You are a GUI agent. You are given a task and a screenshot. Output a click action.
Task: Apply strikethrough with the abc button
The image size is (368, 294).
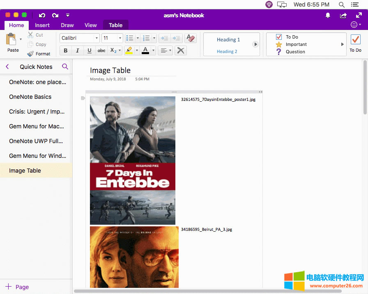(x=101, y=50)
